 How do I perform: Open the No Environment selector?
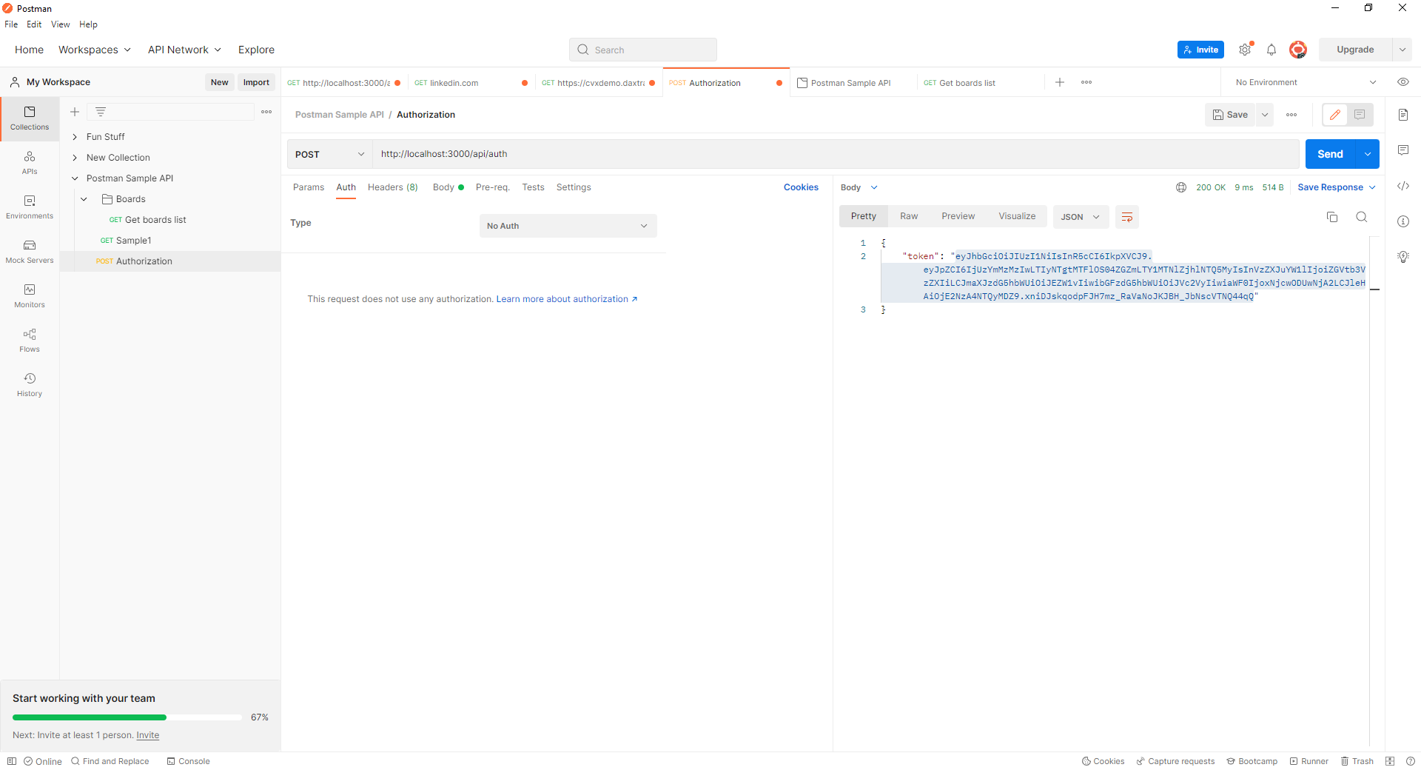point(1306,82)
